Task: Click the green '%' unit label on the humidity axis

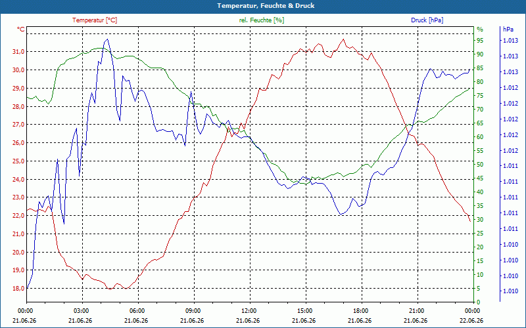Action: tap(480, 30)
